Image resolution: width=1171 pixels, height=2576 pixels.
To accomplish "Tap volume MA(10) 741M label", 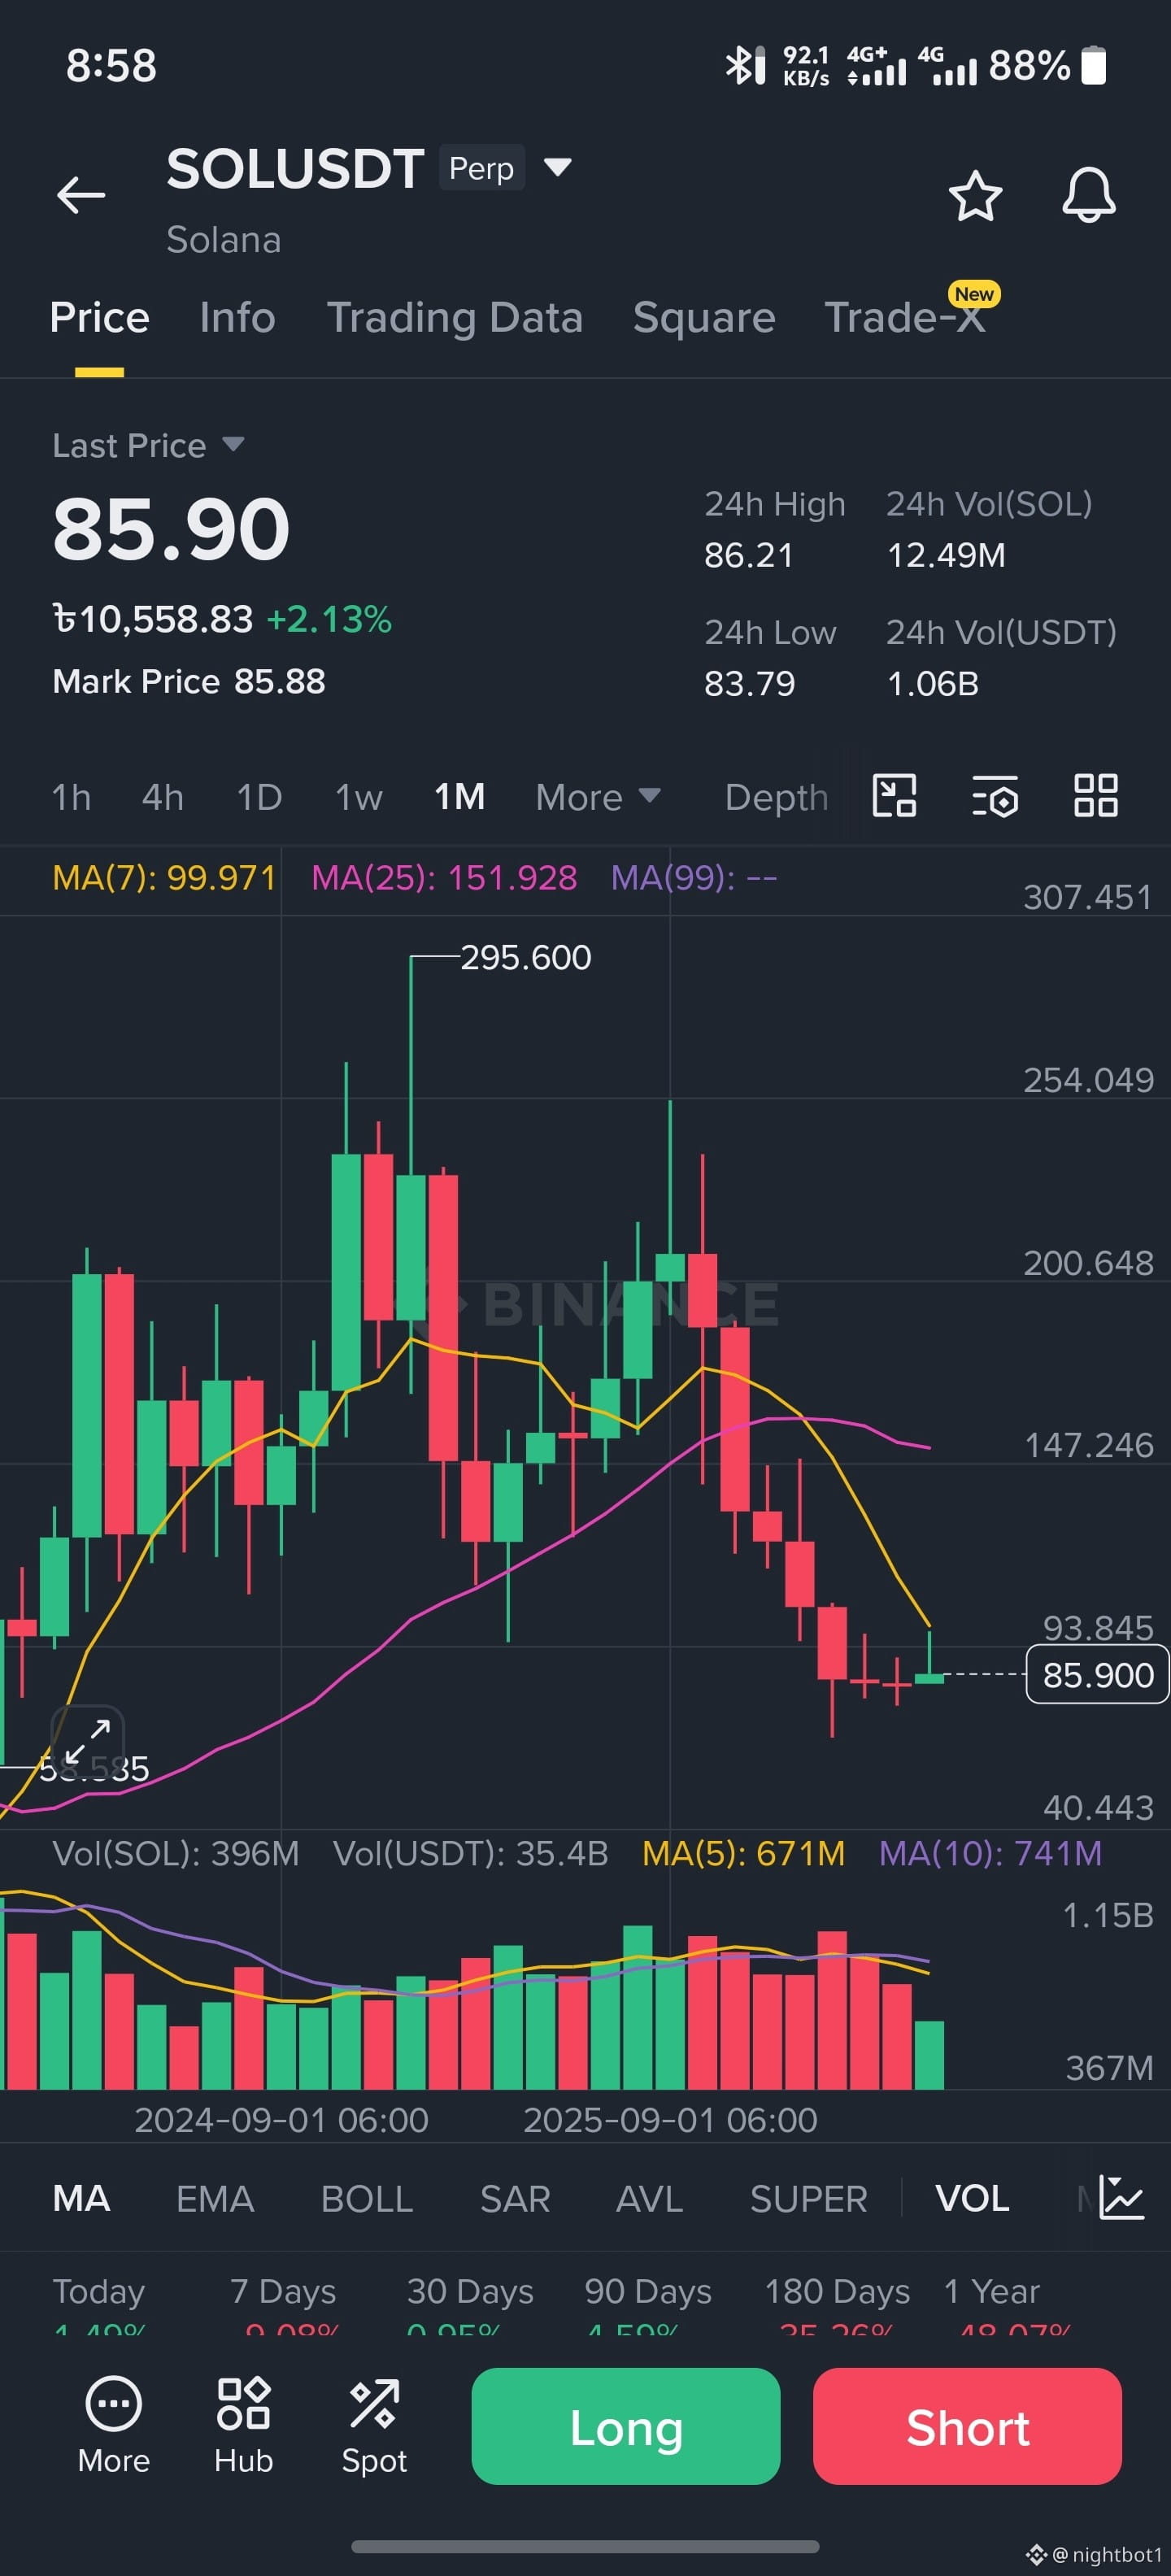I will tap(990, 1853).
